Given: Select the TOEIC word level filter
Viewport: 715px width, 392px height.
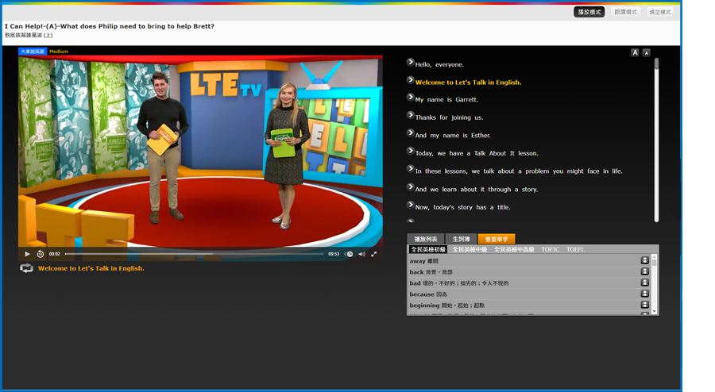Looking at the screenshot, I should click(550, 249).
